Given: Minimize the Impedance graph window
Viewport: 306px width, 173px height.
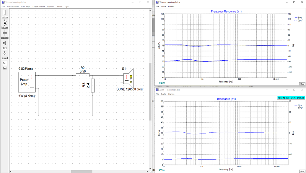Looking at the screenshot, I should [286, 90].
